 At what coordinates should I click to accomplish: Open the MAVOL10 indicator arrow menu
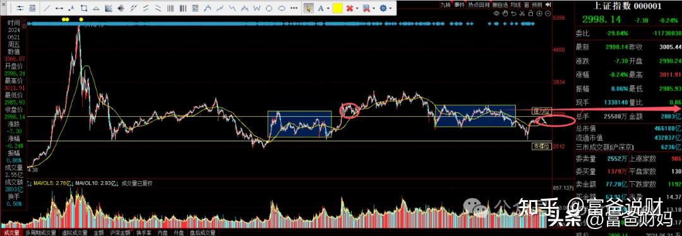[117, 184]
